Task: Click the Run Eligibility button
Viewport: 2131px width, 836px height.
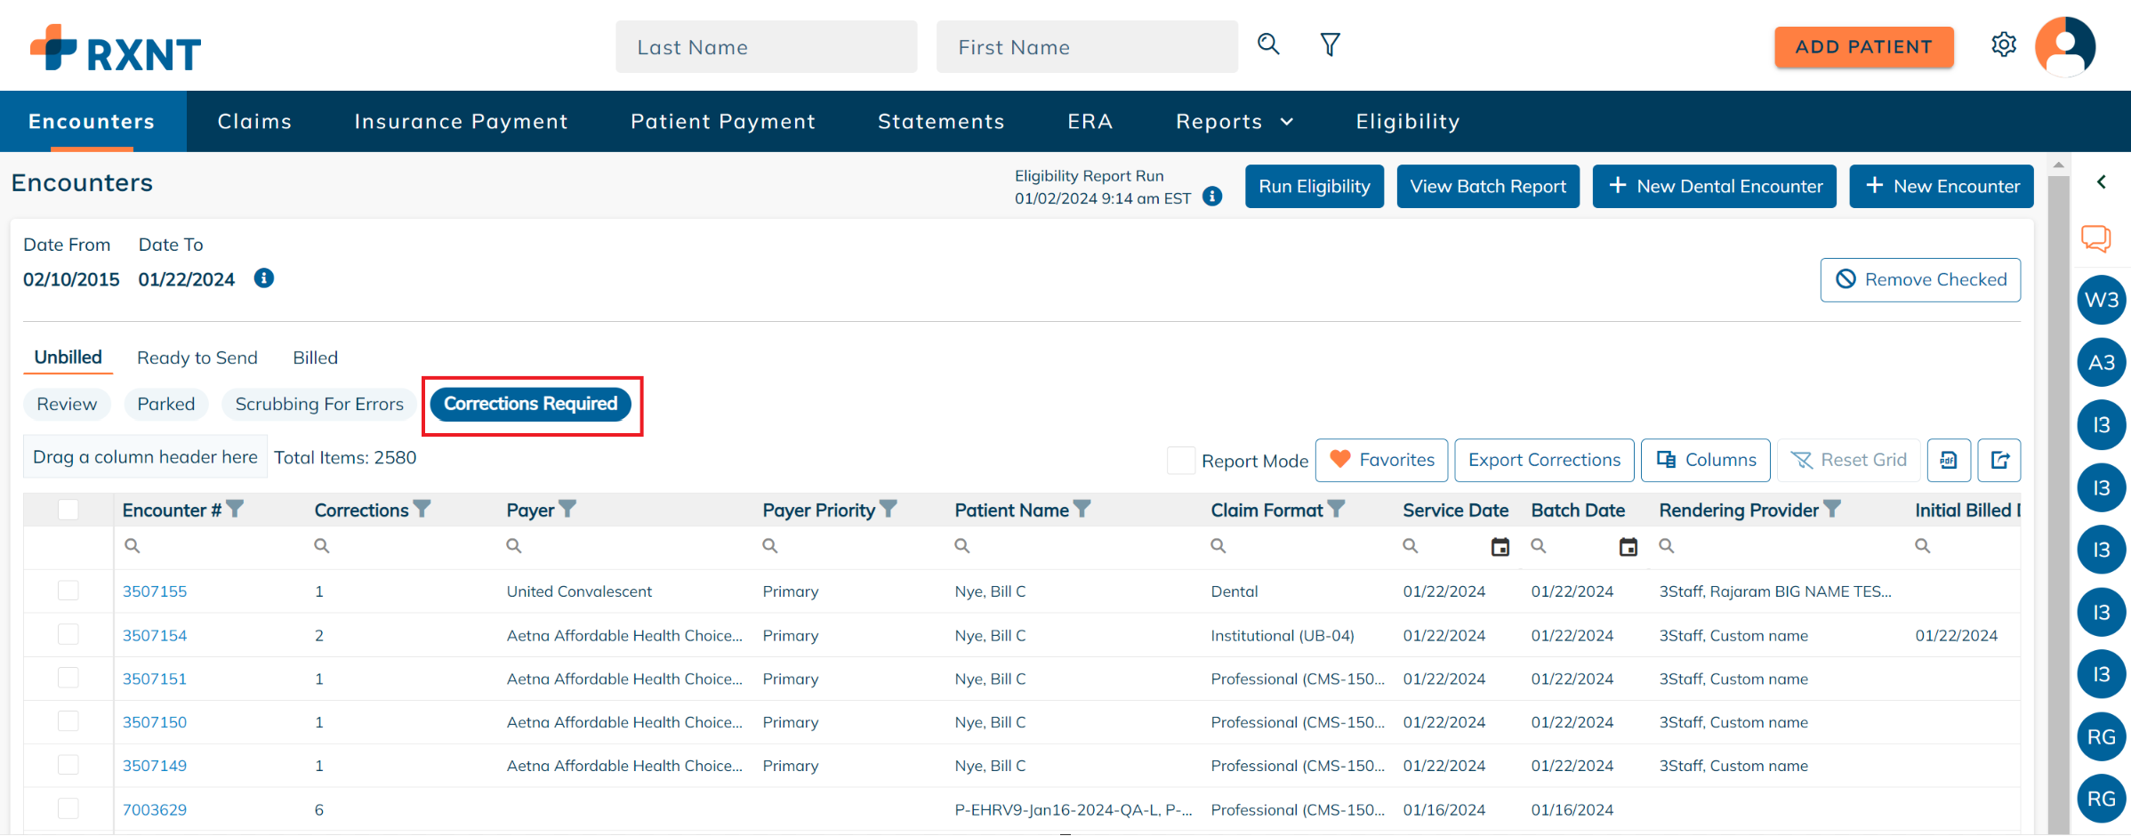Action: pos(1314,187)
